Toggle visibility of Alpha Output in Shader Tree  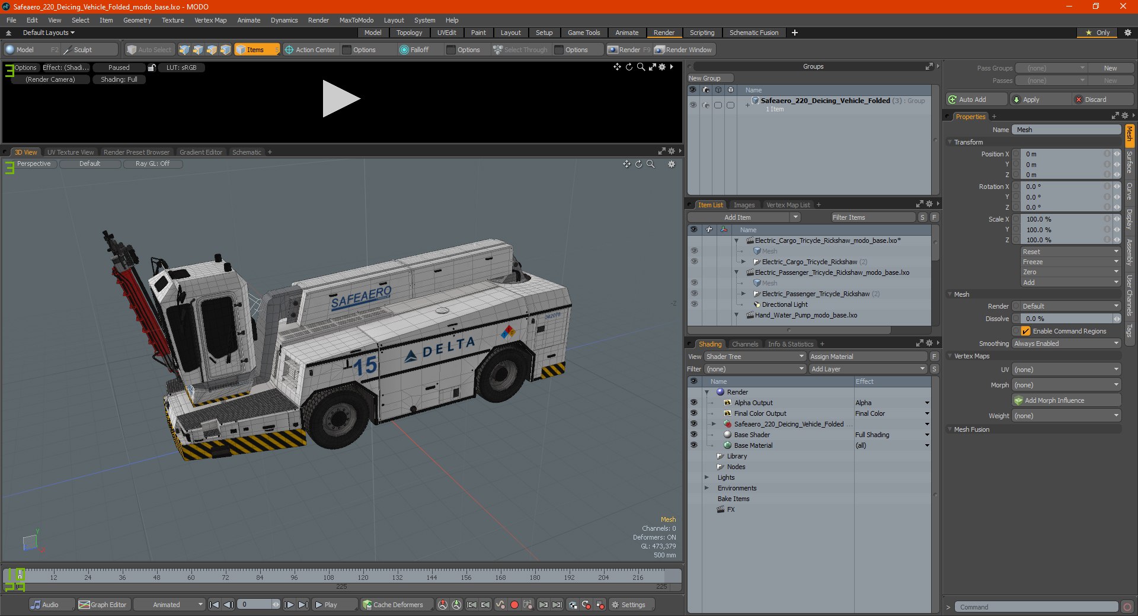pyautogui.click(x=693, y=403)
